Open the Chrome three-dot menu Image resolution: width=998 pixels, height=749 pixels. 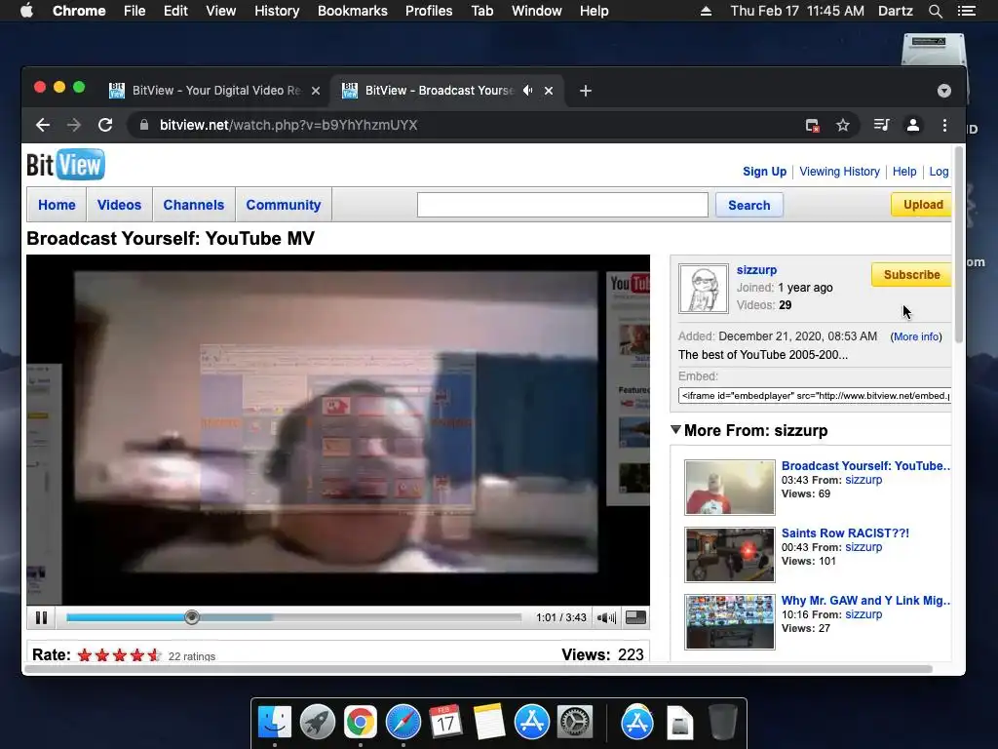click(x=944, y=125)
